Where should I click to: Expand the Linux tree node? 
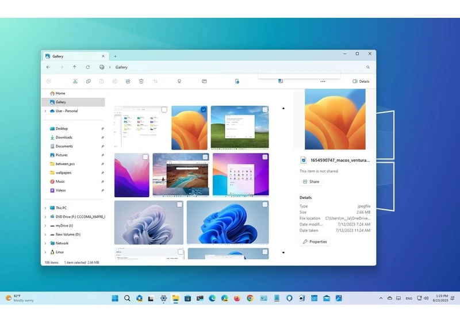pos(45,252)
